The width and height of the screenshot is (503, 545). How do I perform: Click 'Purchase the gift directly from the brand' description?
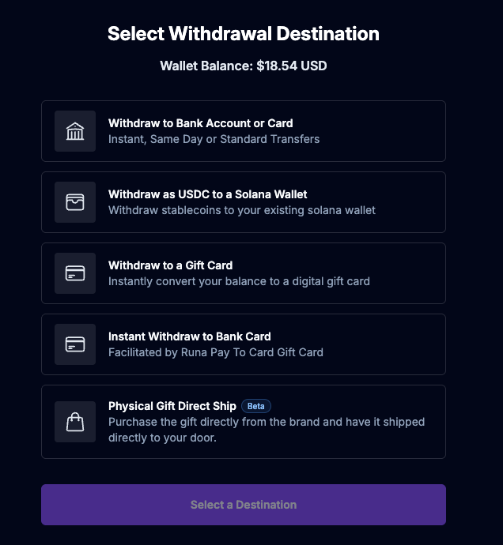(x=266, y=422)
